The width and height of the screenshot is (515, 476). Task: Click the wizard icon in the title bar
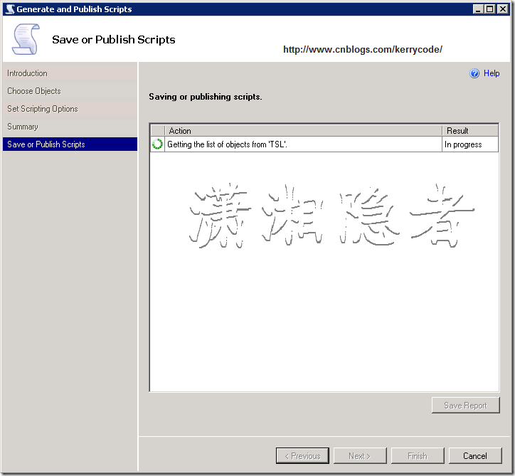pyautogui.click(x=9, y=9)
